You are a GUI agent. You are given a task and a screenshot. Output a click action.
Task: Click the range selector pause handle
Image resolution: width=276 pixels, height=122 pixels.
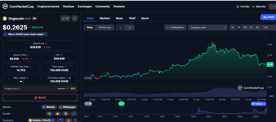266,110
